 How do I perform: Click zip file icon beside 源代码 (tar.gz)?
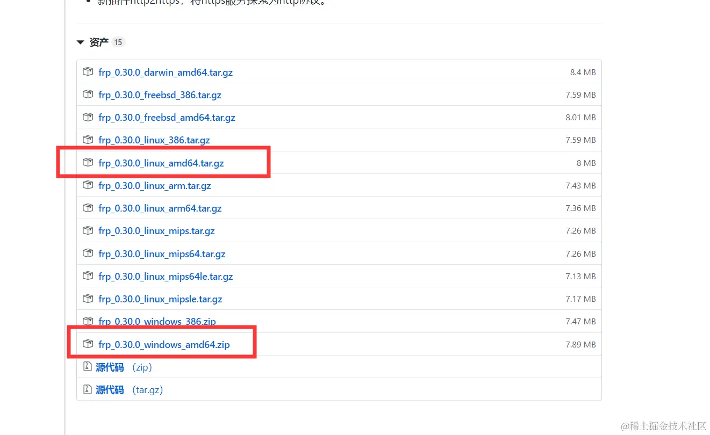(87, 389)
